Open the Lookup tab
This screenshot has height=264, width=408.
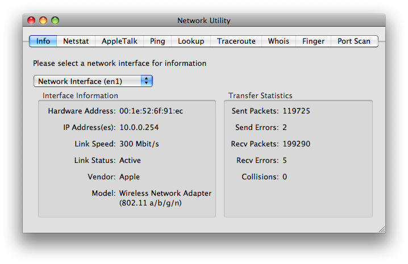(x=191, y=41)
